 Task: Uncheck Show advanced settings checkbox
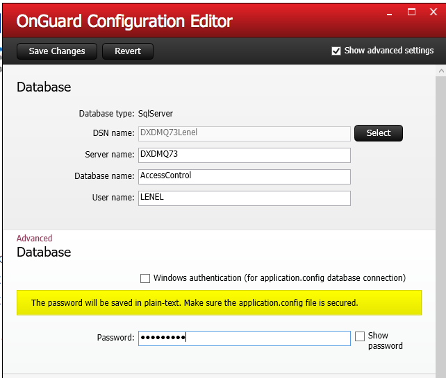point(336,51)
